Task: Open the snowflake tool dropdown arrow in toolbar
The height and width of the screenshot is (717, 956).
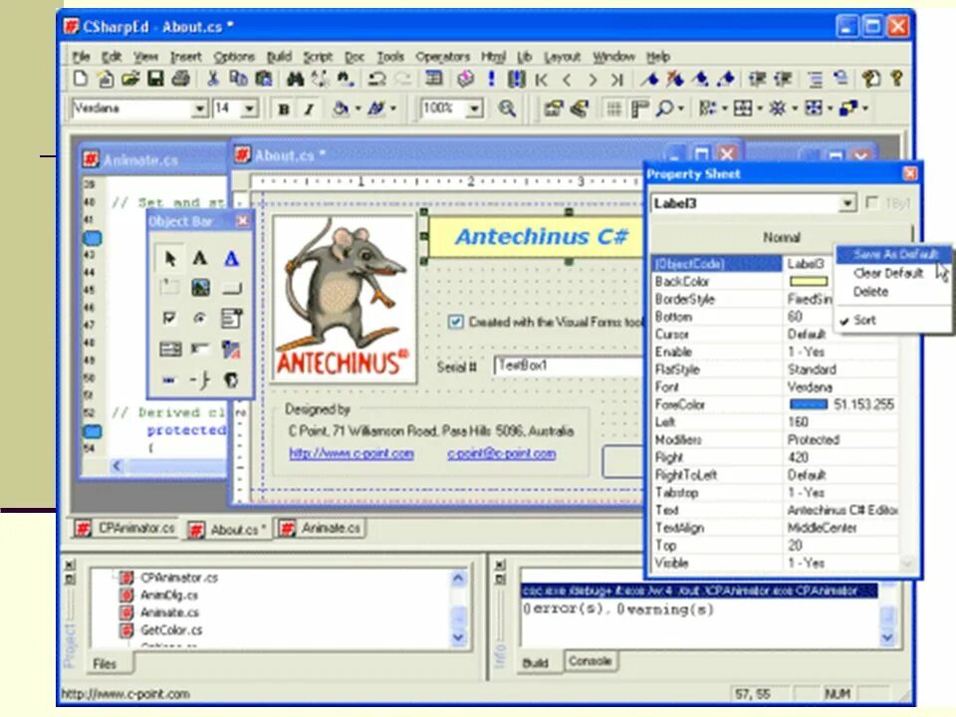Action: pos(795,109)
